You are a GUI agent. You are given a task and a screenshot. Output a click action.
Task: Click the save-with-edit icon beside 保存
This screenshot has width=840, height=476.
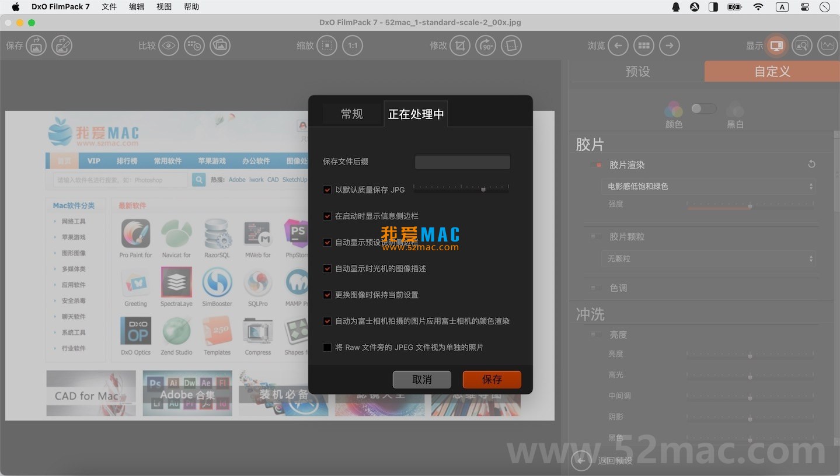[62, 45]
